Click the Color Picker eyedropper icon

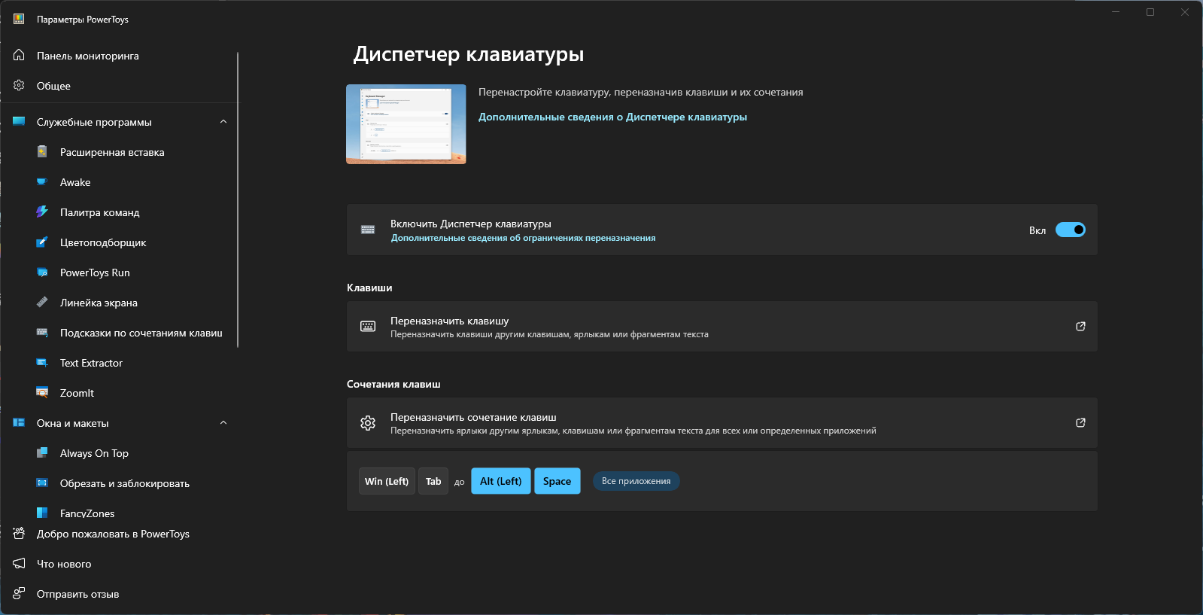pos(42,242)
